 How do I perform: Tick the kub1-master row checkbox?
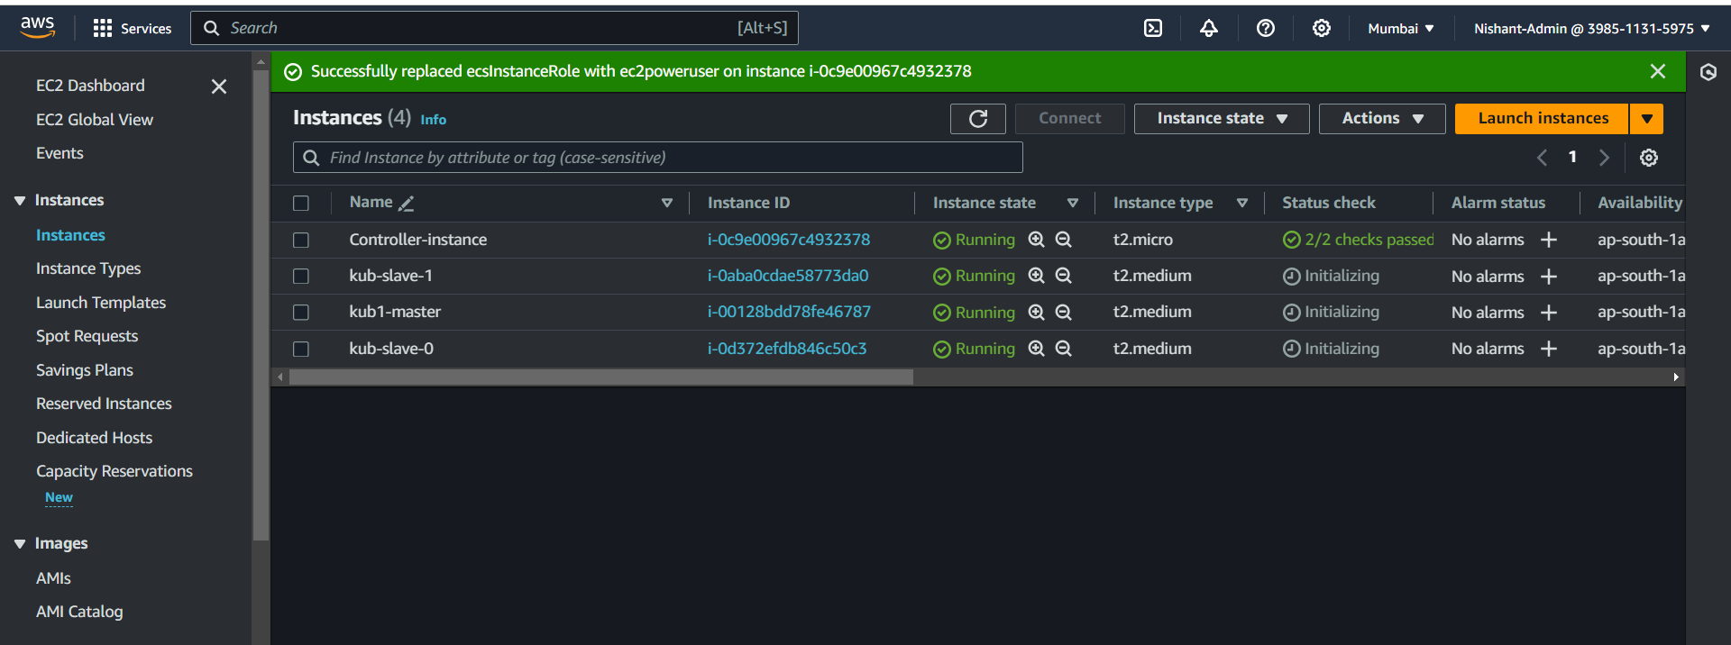[x=301, y=313]
